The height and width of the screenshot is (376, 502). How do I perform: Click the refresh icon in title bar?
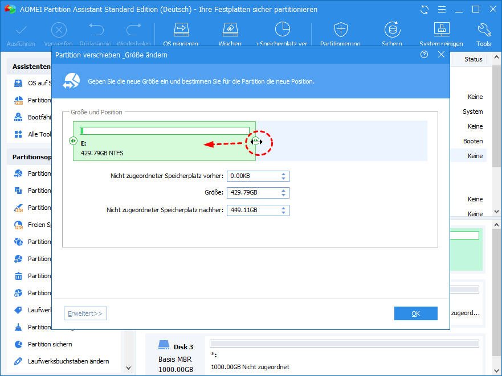pyautogui.click(x=425, y=10)
